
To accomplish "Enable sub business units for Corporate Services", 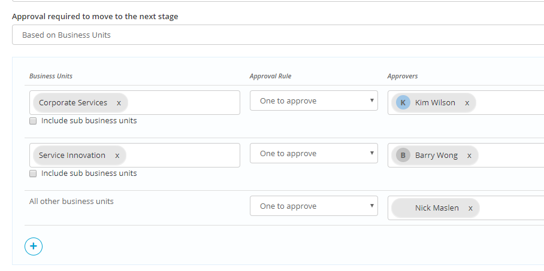I will click(x=33, y=121).
